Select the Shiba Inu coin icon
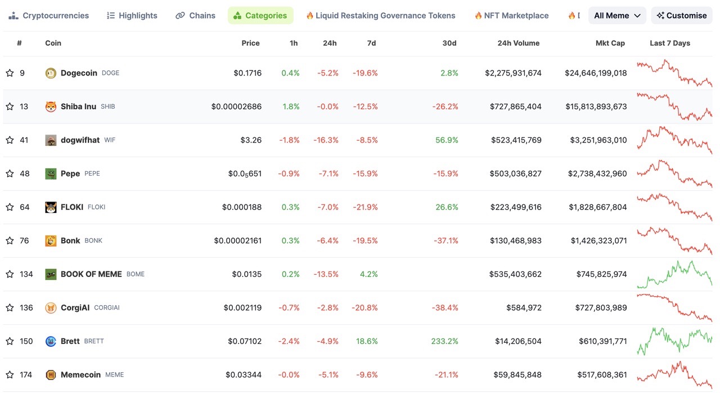Image resolution: width=720 pixels, height=393 pixels. pos(51,106)
